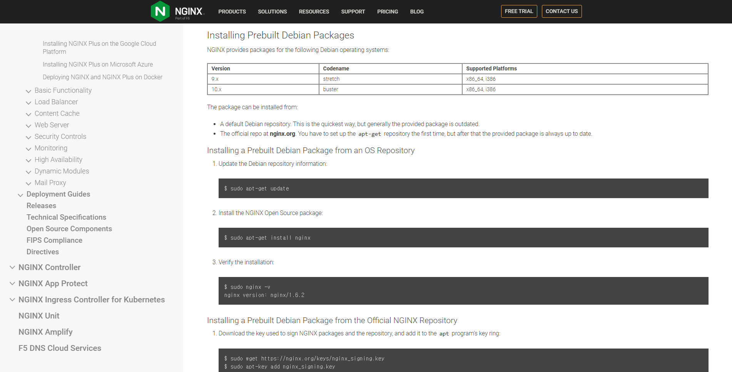Expand the Web Server chevron

pyautogui.click(x=28, y=126)
